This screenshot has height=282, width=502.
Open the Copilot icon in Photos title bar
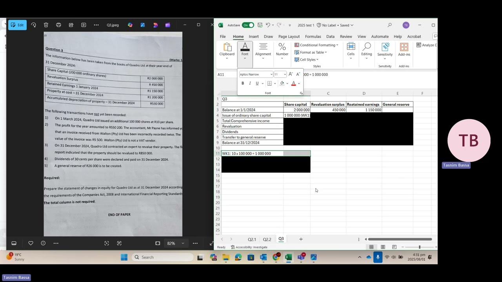coord(130,25)
